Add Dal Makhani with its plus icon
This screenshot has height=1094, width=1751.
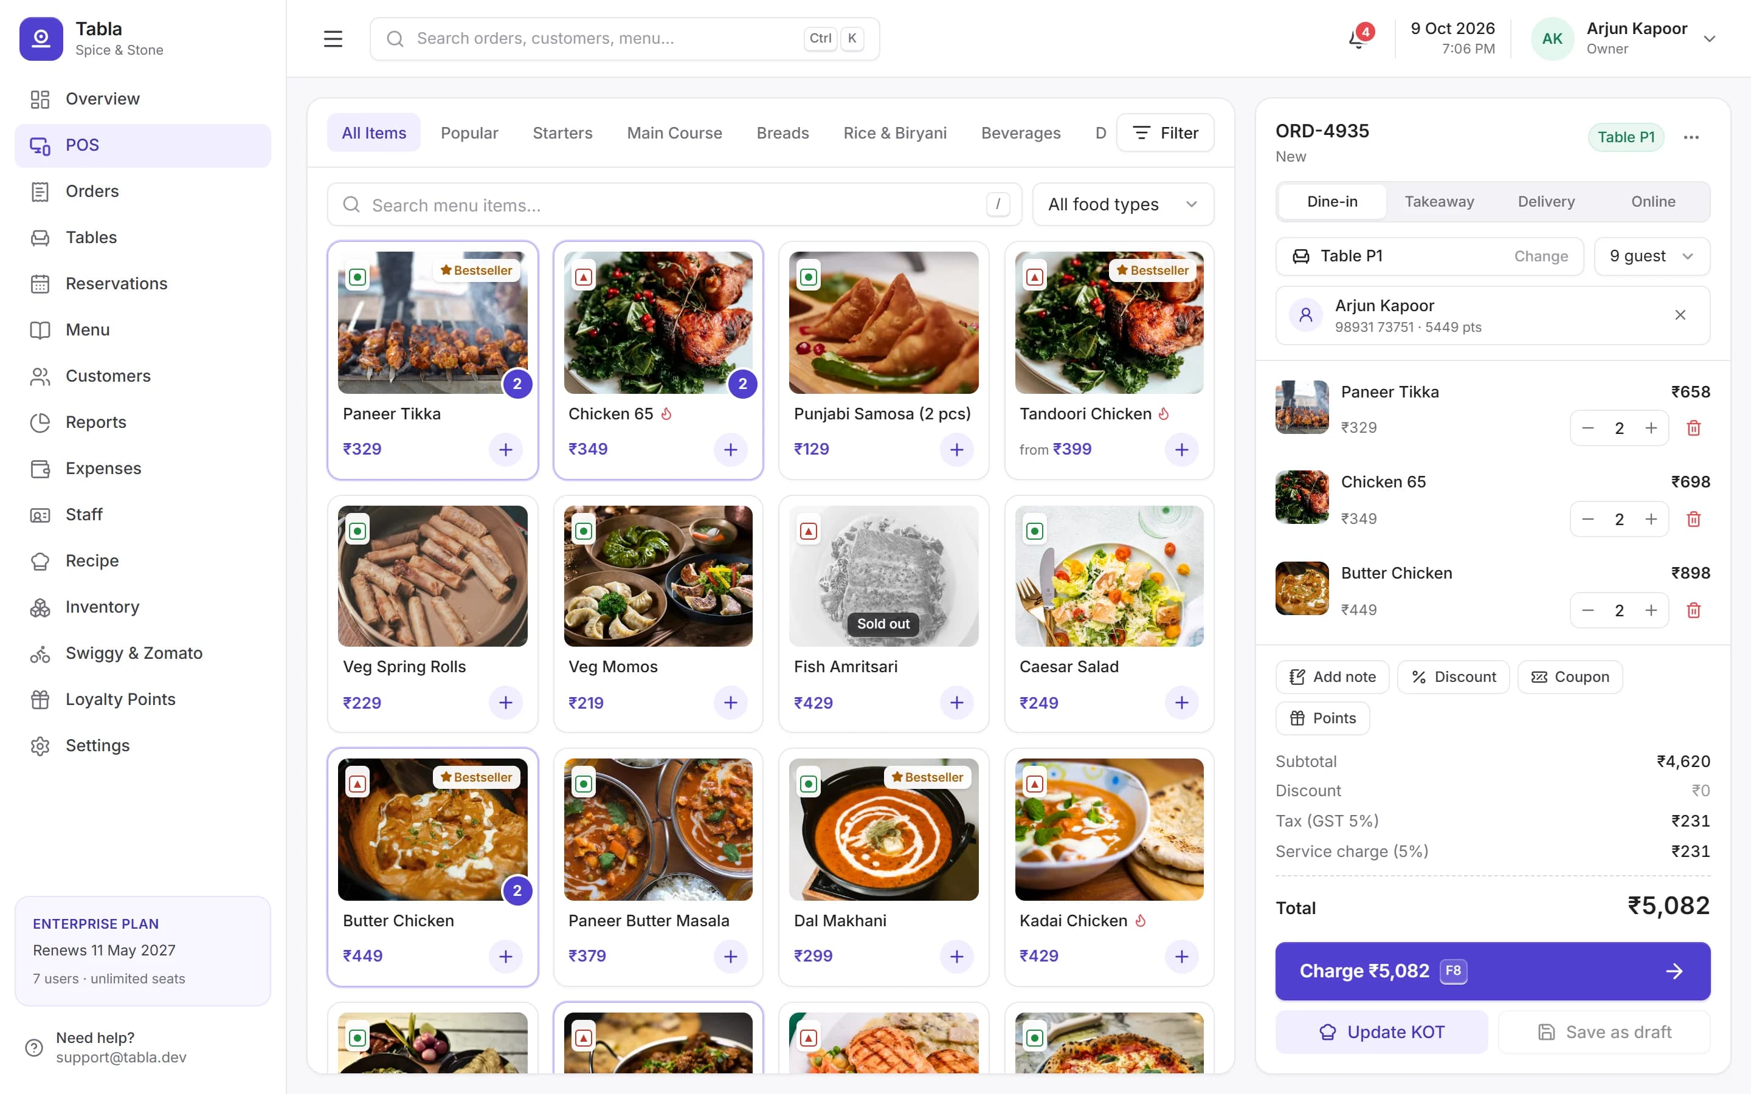tap(956, 957)
